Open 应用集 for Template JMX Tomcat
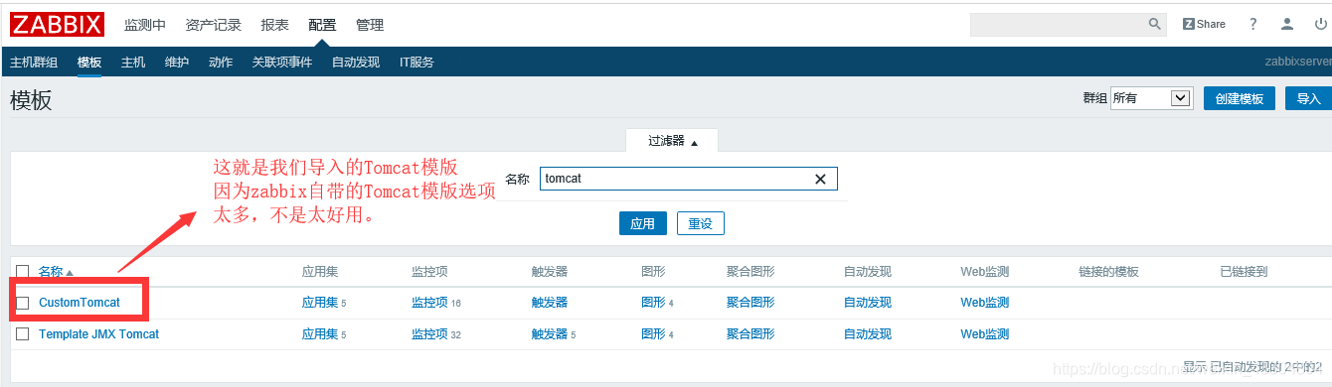The image size is (1332, 387). [x=320, y=334]
